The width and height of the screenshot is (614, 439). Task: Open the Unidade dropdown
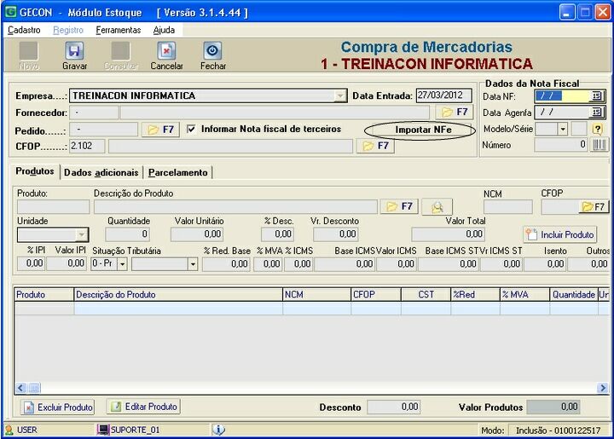[82, 234]
